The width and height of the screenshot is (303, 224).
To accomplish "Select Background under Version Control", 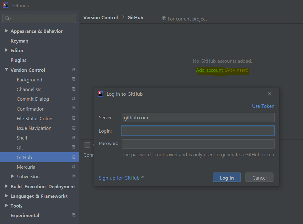I will [29, 80].
